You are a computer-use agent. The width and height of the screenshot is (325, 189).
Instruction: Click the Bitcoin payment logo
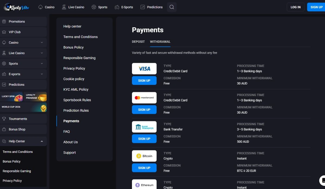pyautogui.click(x=144, y=156)
